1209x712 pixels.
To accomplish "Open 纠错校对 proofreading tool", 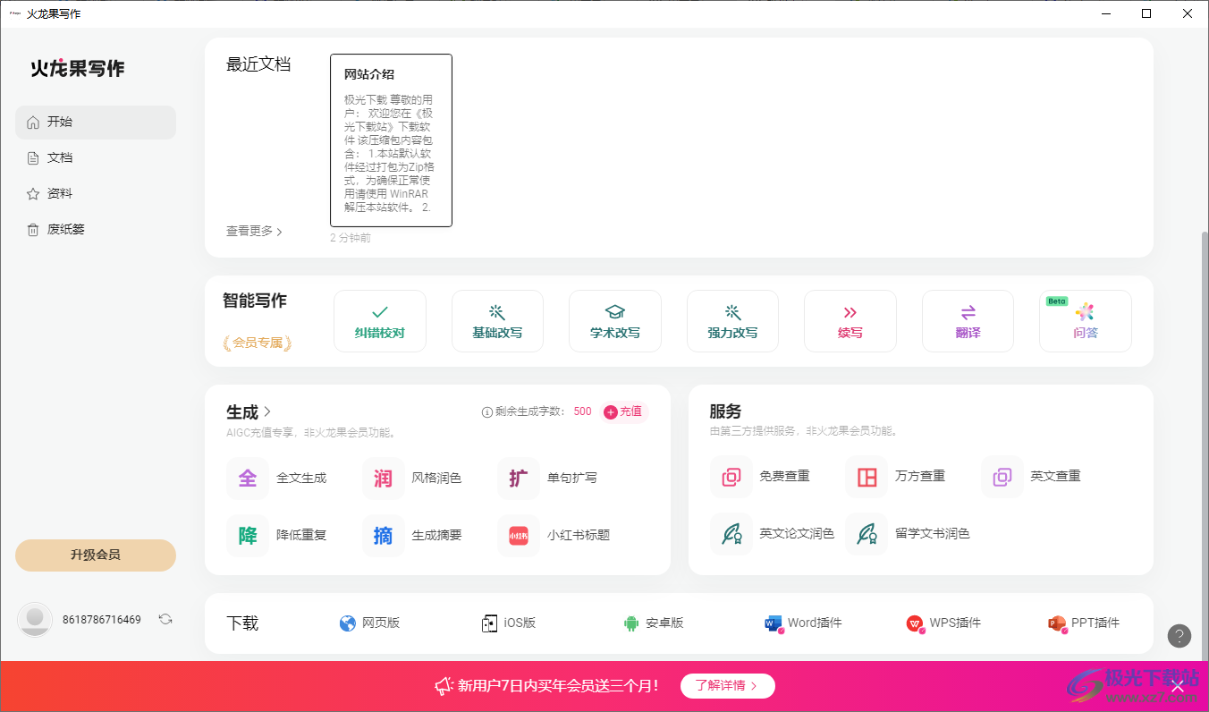I will [x=379, y=321].
